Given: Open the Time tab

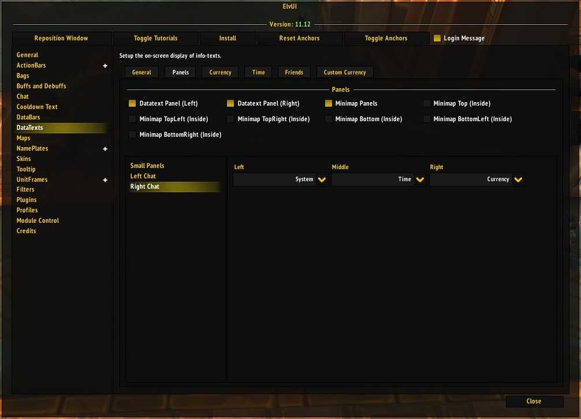Looking at the screenshot, I should pyautogui.click(x=258, y=72).
